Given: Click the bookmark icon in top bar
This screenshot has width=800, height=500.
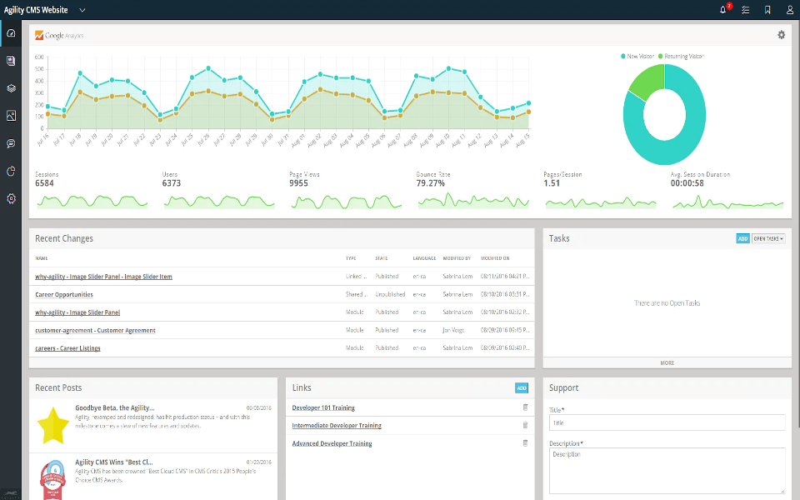Looking at the screenshot, I should [x=767, y=10].
